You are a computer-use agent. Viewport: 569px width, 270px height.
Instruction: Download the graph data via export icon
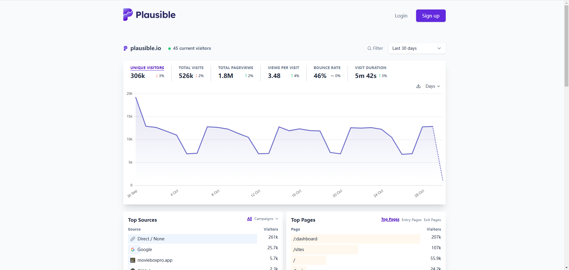point(418,86)
